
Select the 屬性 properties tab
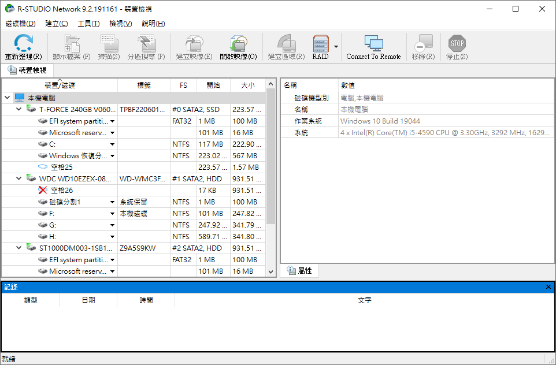click(299, 271)
